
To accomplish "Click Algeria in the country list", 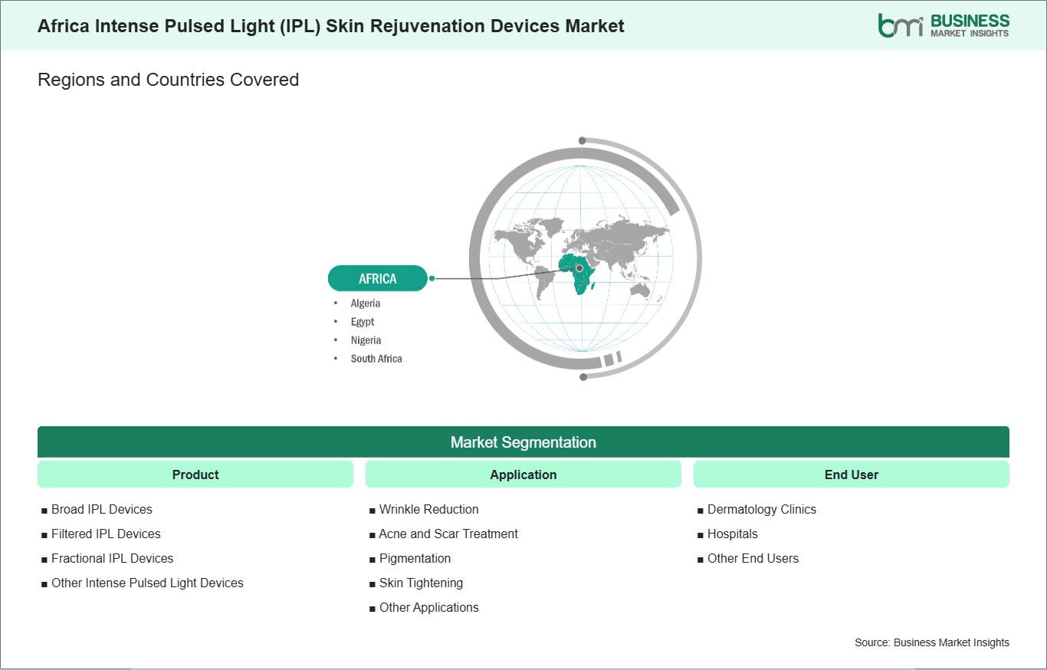I will click(366, 304).
